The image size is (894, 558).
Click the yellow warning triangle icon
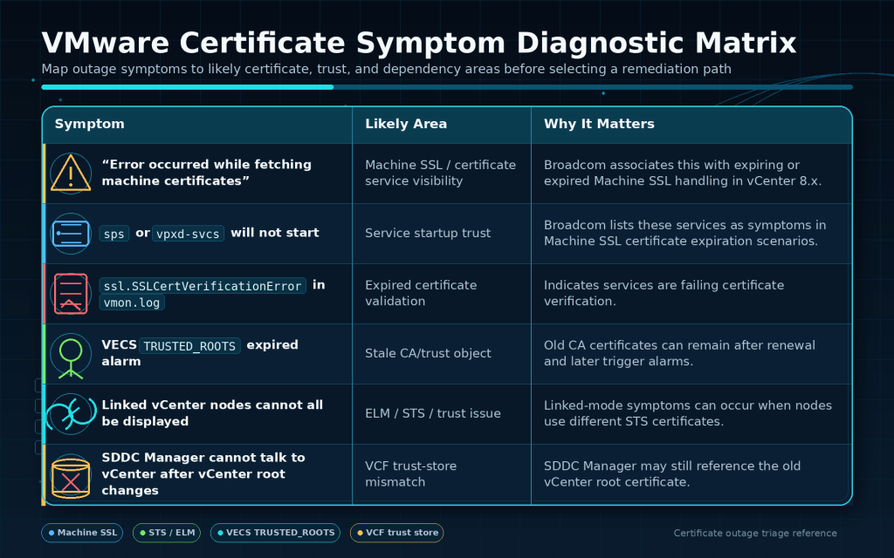click(x=71, y=174)
